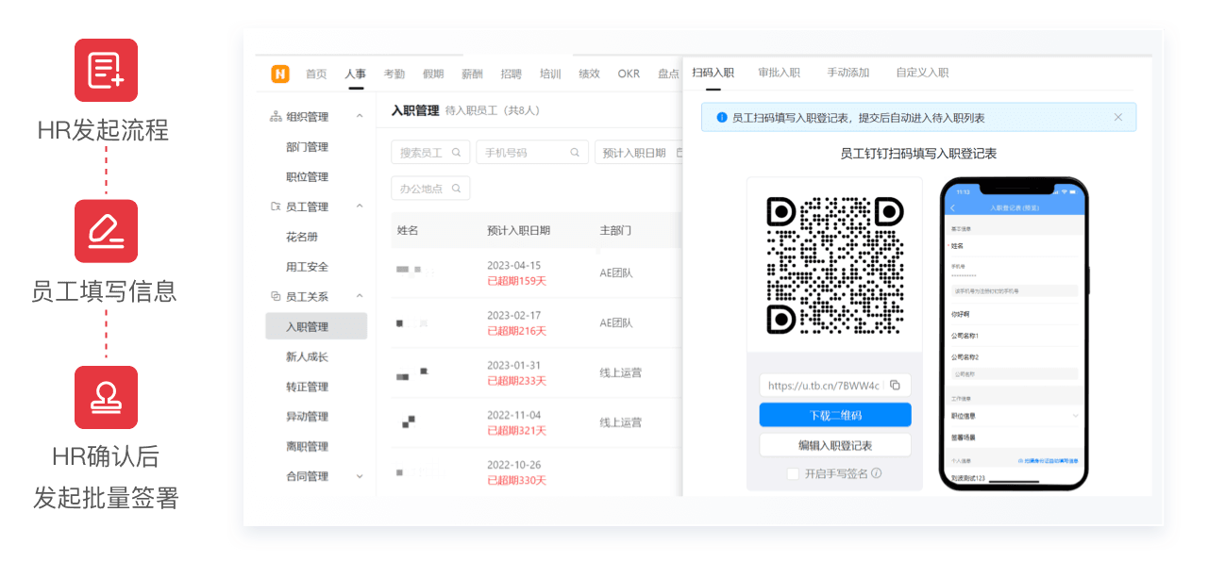
Task: Click the 员工关系 sidebar icon
Action: [276, 296]
